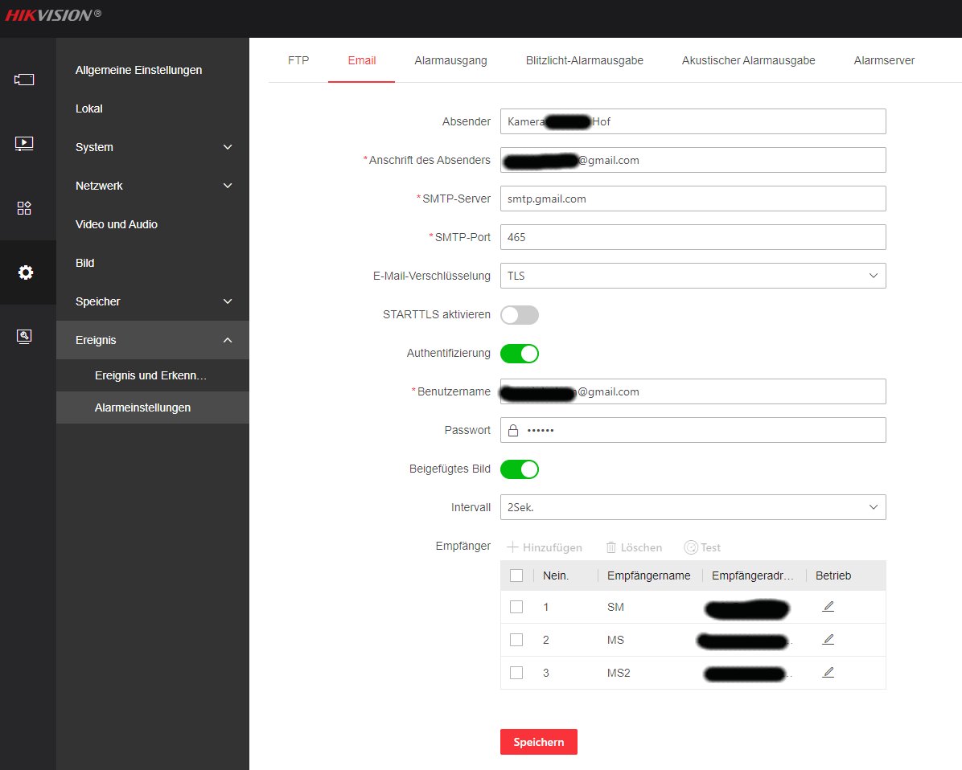Click the lock icon in Passwort field
The width and height of the screenshot is (962, 770).
click(513, 430)
